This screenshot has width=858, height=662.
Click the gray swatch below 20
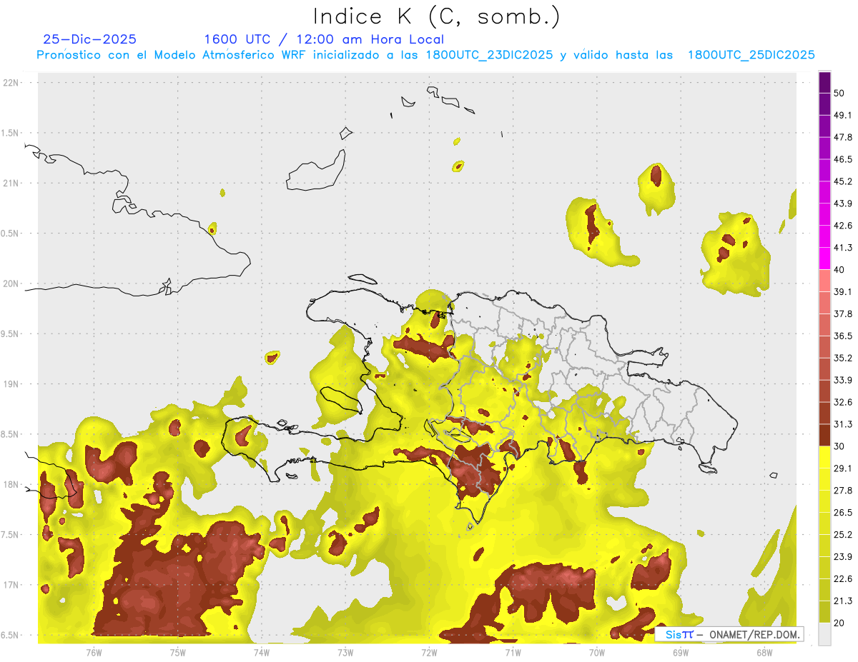pyautogui.click(x=824, y=633)
